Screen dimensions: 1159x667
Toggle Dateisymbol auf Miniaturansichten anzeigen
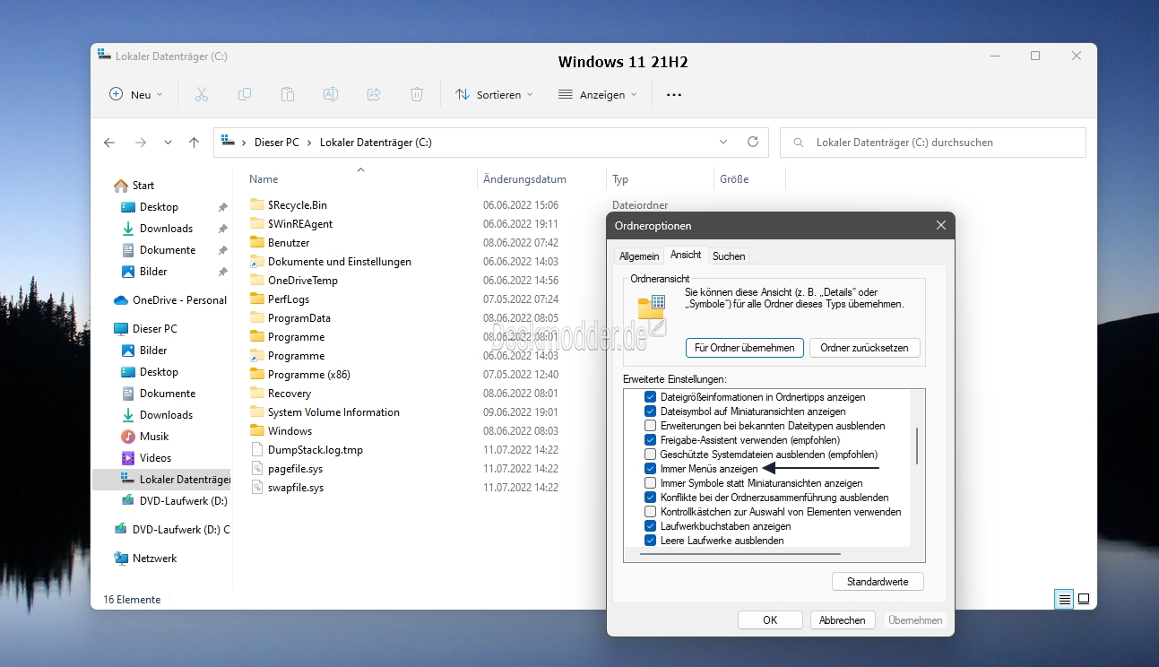(x=651, y=411)
